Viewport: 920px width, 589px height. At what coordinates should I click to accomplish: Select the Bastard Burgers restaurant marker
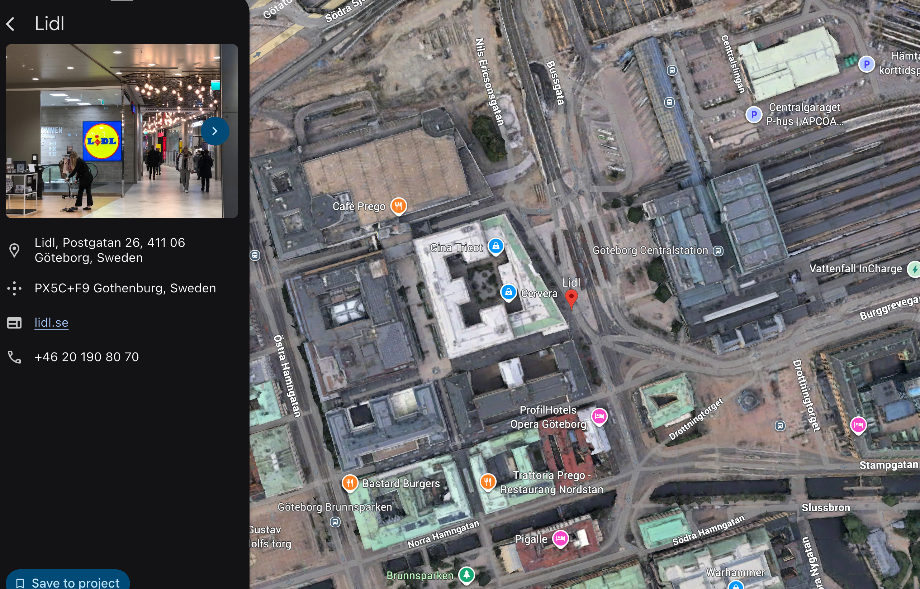(x=350, y=483)
